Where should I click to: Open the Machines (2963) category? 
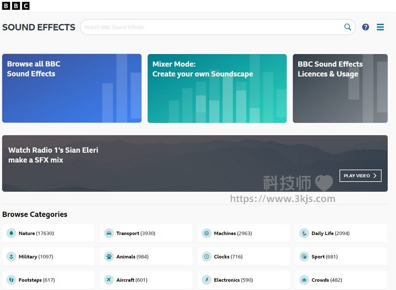[x=244, y=233]
